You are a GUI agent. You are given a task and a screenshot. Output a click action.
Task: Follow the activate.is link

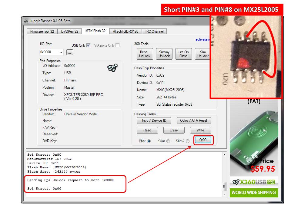[x=203, y=39]
